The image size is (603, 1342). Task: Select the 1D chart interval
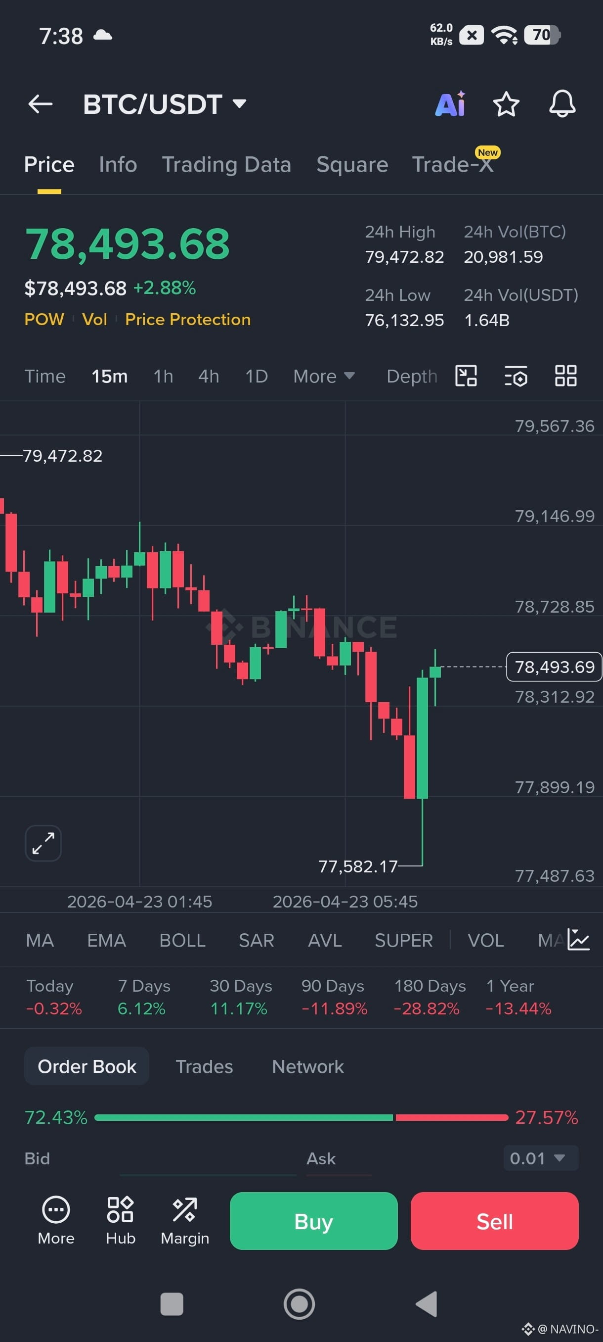(x=257, y=376)
